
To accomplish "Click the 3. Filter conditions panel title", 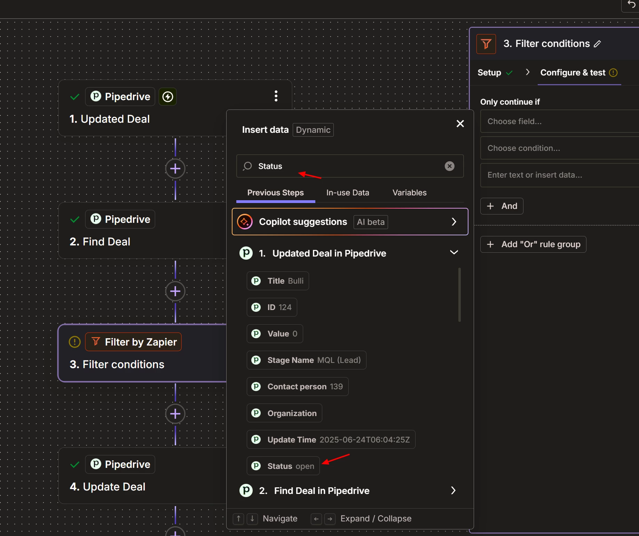I will point(546,44).
